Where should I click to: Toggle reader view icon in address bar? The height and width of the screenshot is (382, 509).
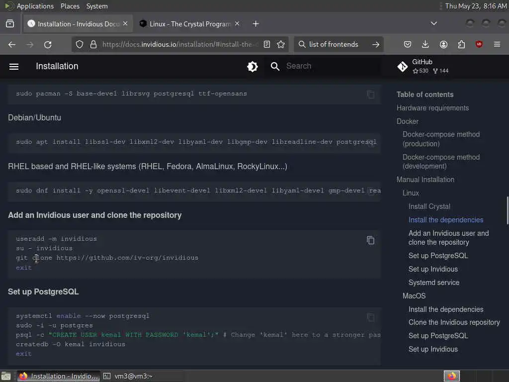(267, 44)
